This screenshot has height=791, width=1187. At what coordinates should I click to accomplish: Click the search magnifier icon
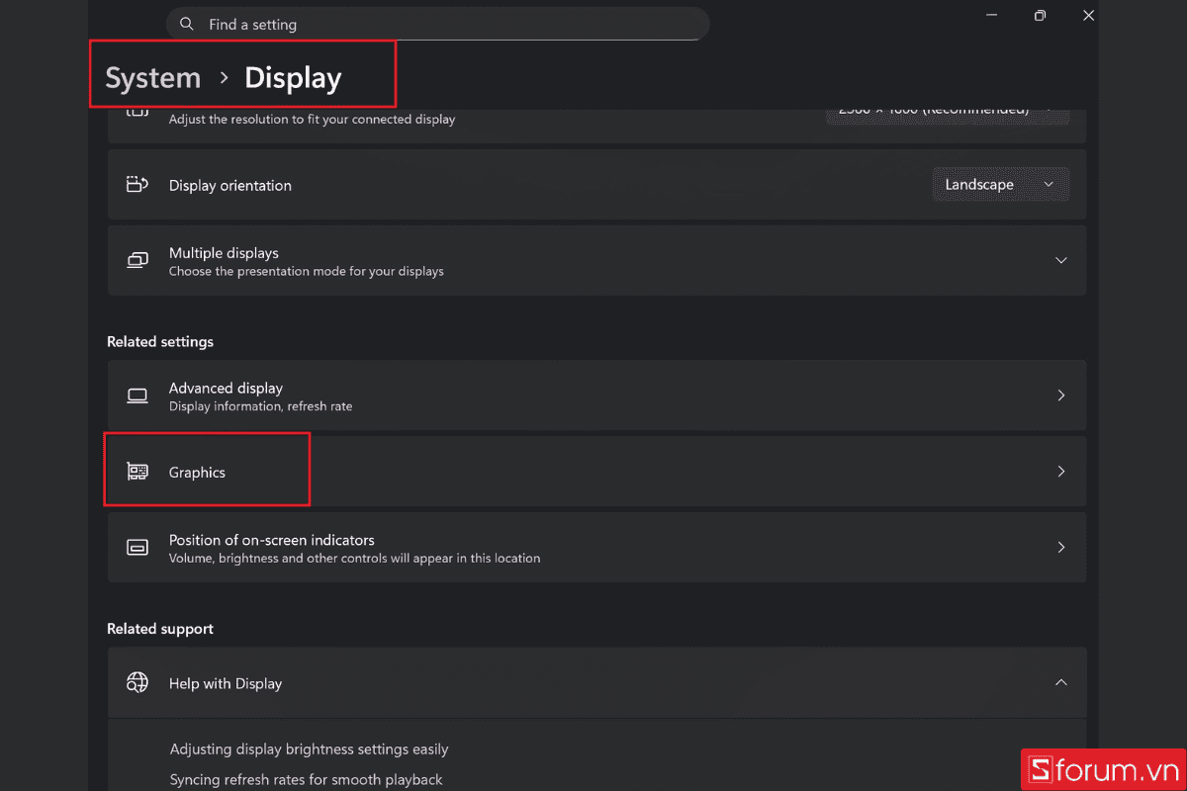click(187, 25)
